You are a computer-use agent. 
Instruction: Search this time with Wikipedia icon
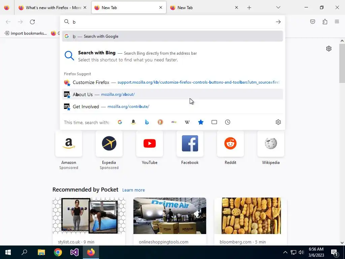[x=187, y=122]
